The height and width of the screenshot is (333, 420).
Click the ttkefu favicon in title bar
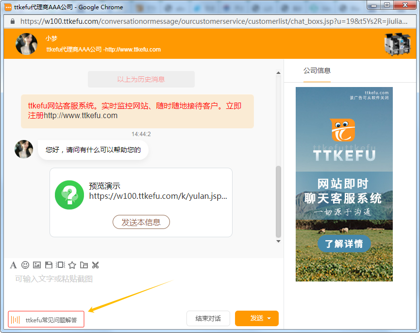(8, 7)
